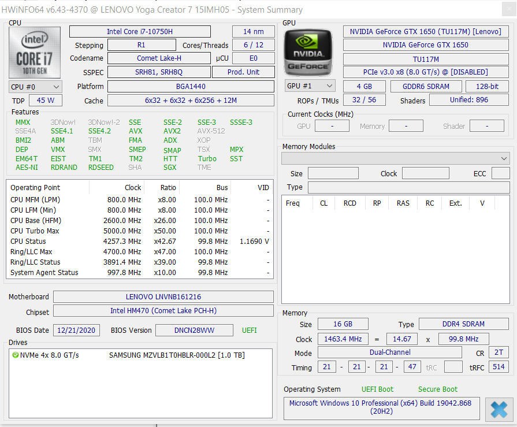The width and height of the screenshot is (517, 427).
Task: Click the Comet Lake-H codename field
Action: click(159, 58)
